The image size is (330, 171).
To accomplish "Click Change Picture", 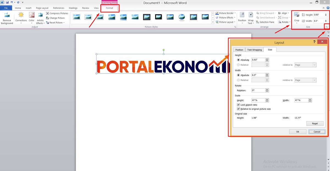I will click(55, 18).
